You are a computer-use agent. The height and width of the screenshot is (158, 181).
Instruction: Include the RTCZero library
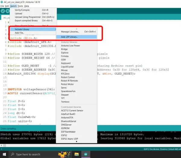(77, 74)
